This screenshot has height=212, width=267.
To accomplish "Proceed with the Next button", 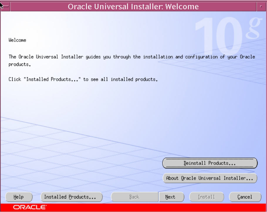I will tap(171, 197).
